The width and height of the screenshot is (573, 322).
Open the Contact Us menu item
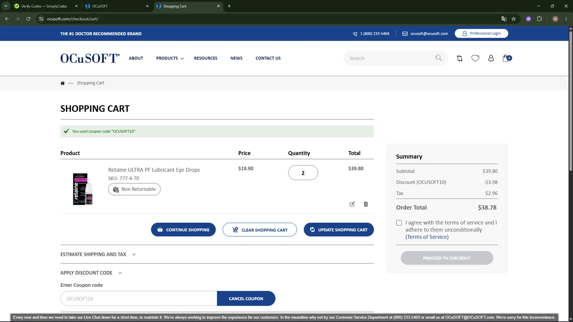tap(268, 58)
